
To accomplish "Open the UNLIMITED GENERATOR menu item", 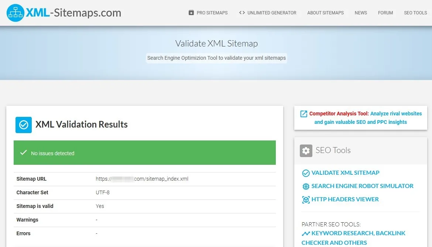I will click(272, 13).
